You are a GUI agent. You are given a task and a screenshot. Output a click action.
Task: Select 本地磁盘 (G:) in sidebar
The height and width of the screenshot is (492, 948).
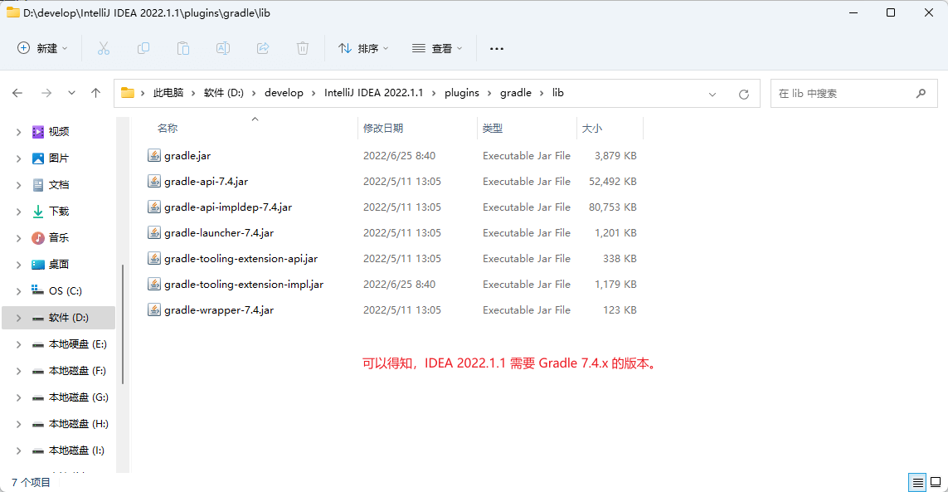pyautogui.click(x=78, y=397)
